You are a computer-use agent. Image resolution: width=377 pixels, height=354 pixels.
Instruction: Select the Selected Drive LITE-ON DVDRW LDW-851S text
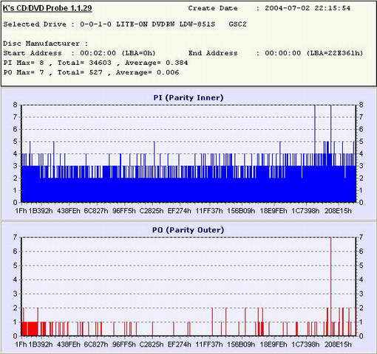coord(166,24)
